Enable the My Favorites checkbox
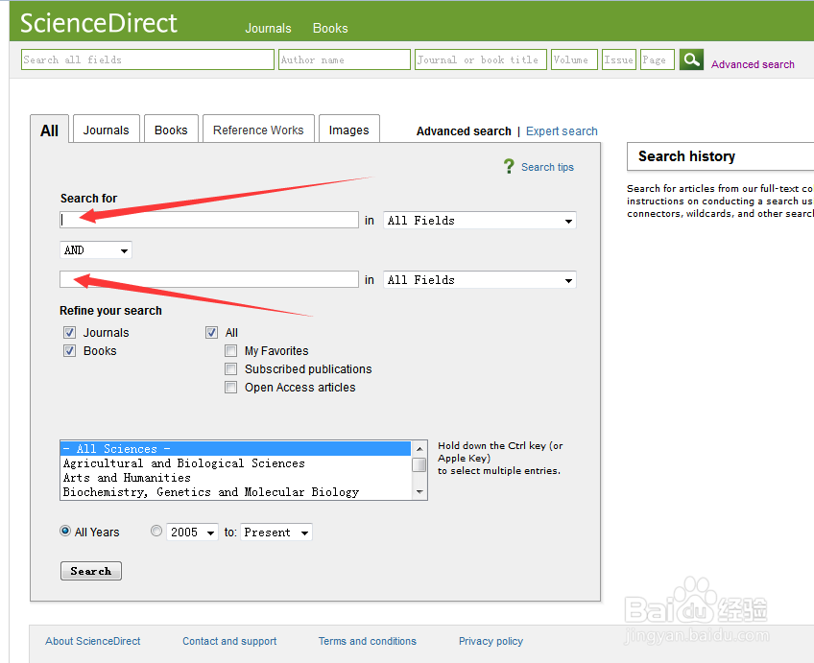 coord(231,351)
